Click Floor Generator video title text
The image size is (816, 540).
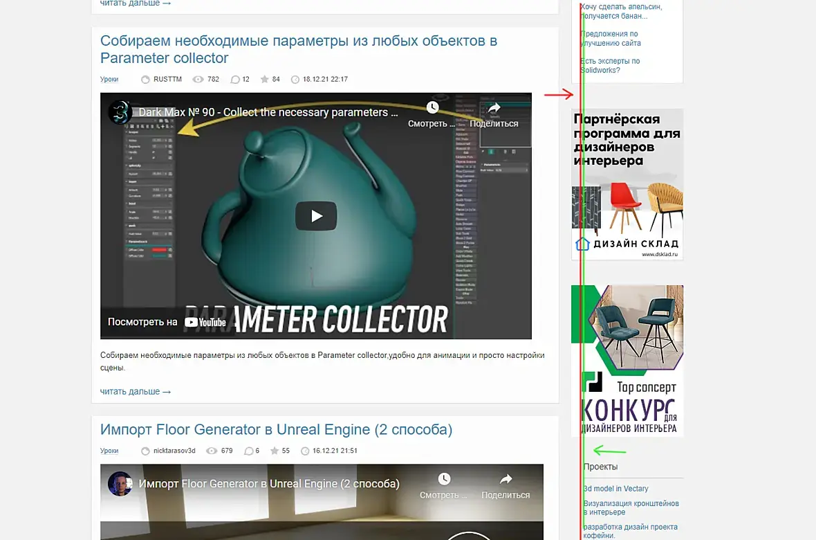click(269, 484)
